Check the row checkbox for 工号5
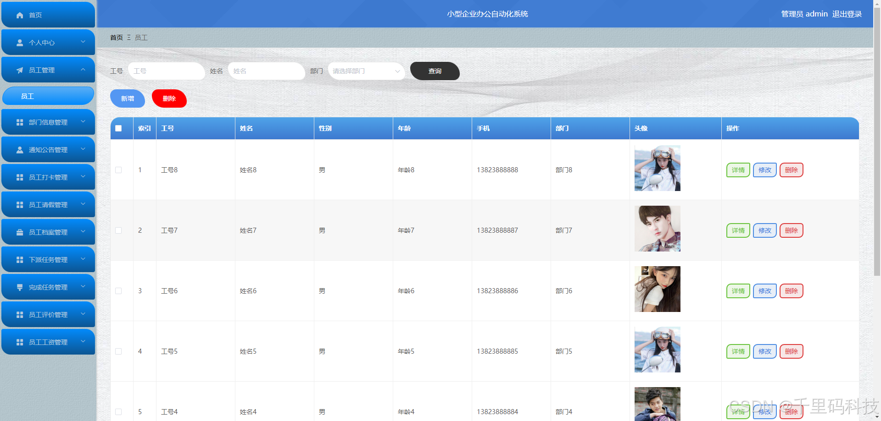Viewport: 881px width, 421px height. pos(118,351)
